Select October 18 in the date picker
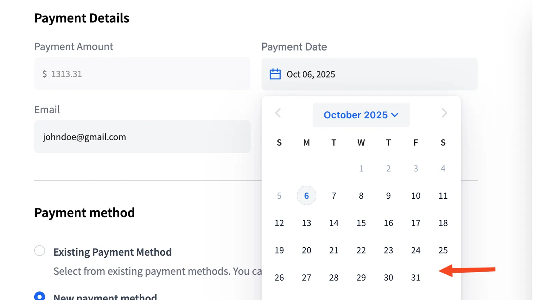This screenshot has height=300, width=534. (x=443, y=223)
